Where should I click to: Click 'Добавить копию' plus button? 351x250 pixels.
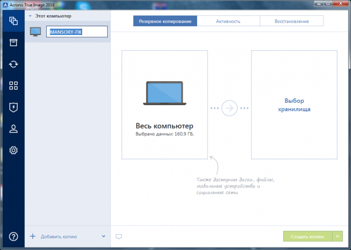click(33, 237)
